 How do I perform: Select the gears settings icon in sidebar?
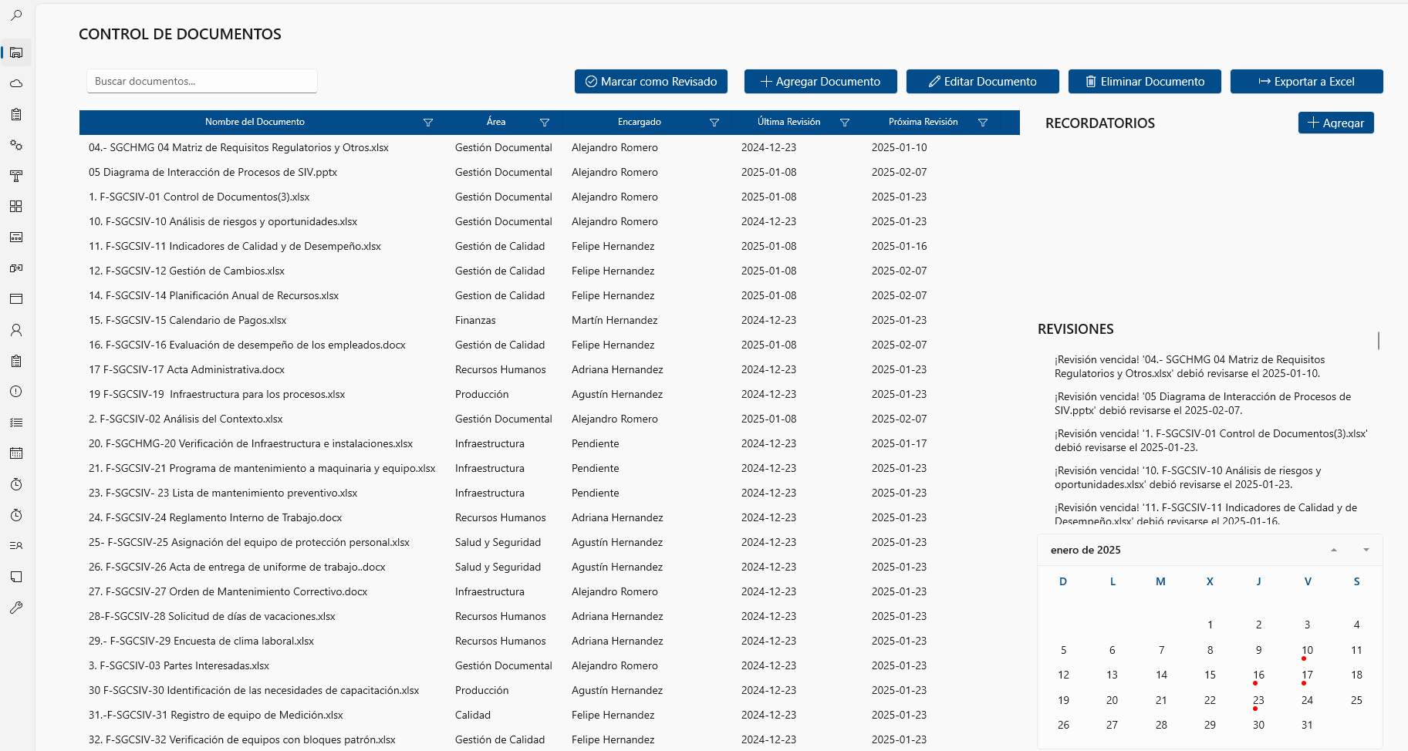point(16,145)
